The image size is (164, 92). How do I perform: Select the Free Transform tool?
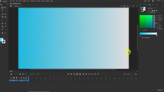(5, 7)
